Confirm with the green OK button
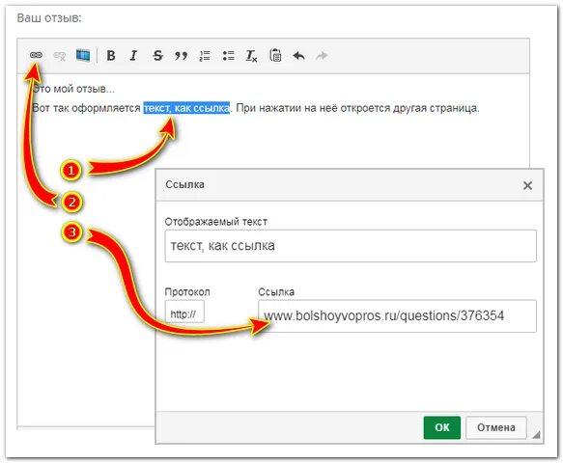The image size is (563, 463). tap(442, 427)
